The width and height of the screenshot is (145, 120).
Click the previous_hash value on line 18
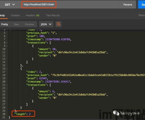click(98, 75)
